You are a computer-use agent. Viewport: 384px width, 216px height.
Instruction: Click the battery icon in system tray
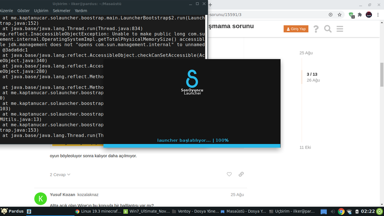(357, 211)
